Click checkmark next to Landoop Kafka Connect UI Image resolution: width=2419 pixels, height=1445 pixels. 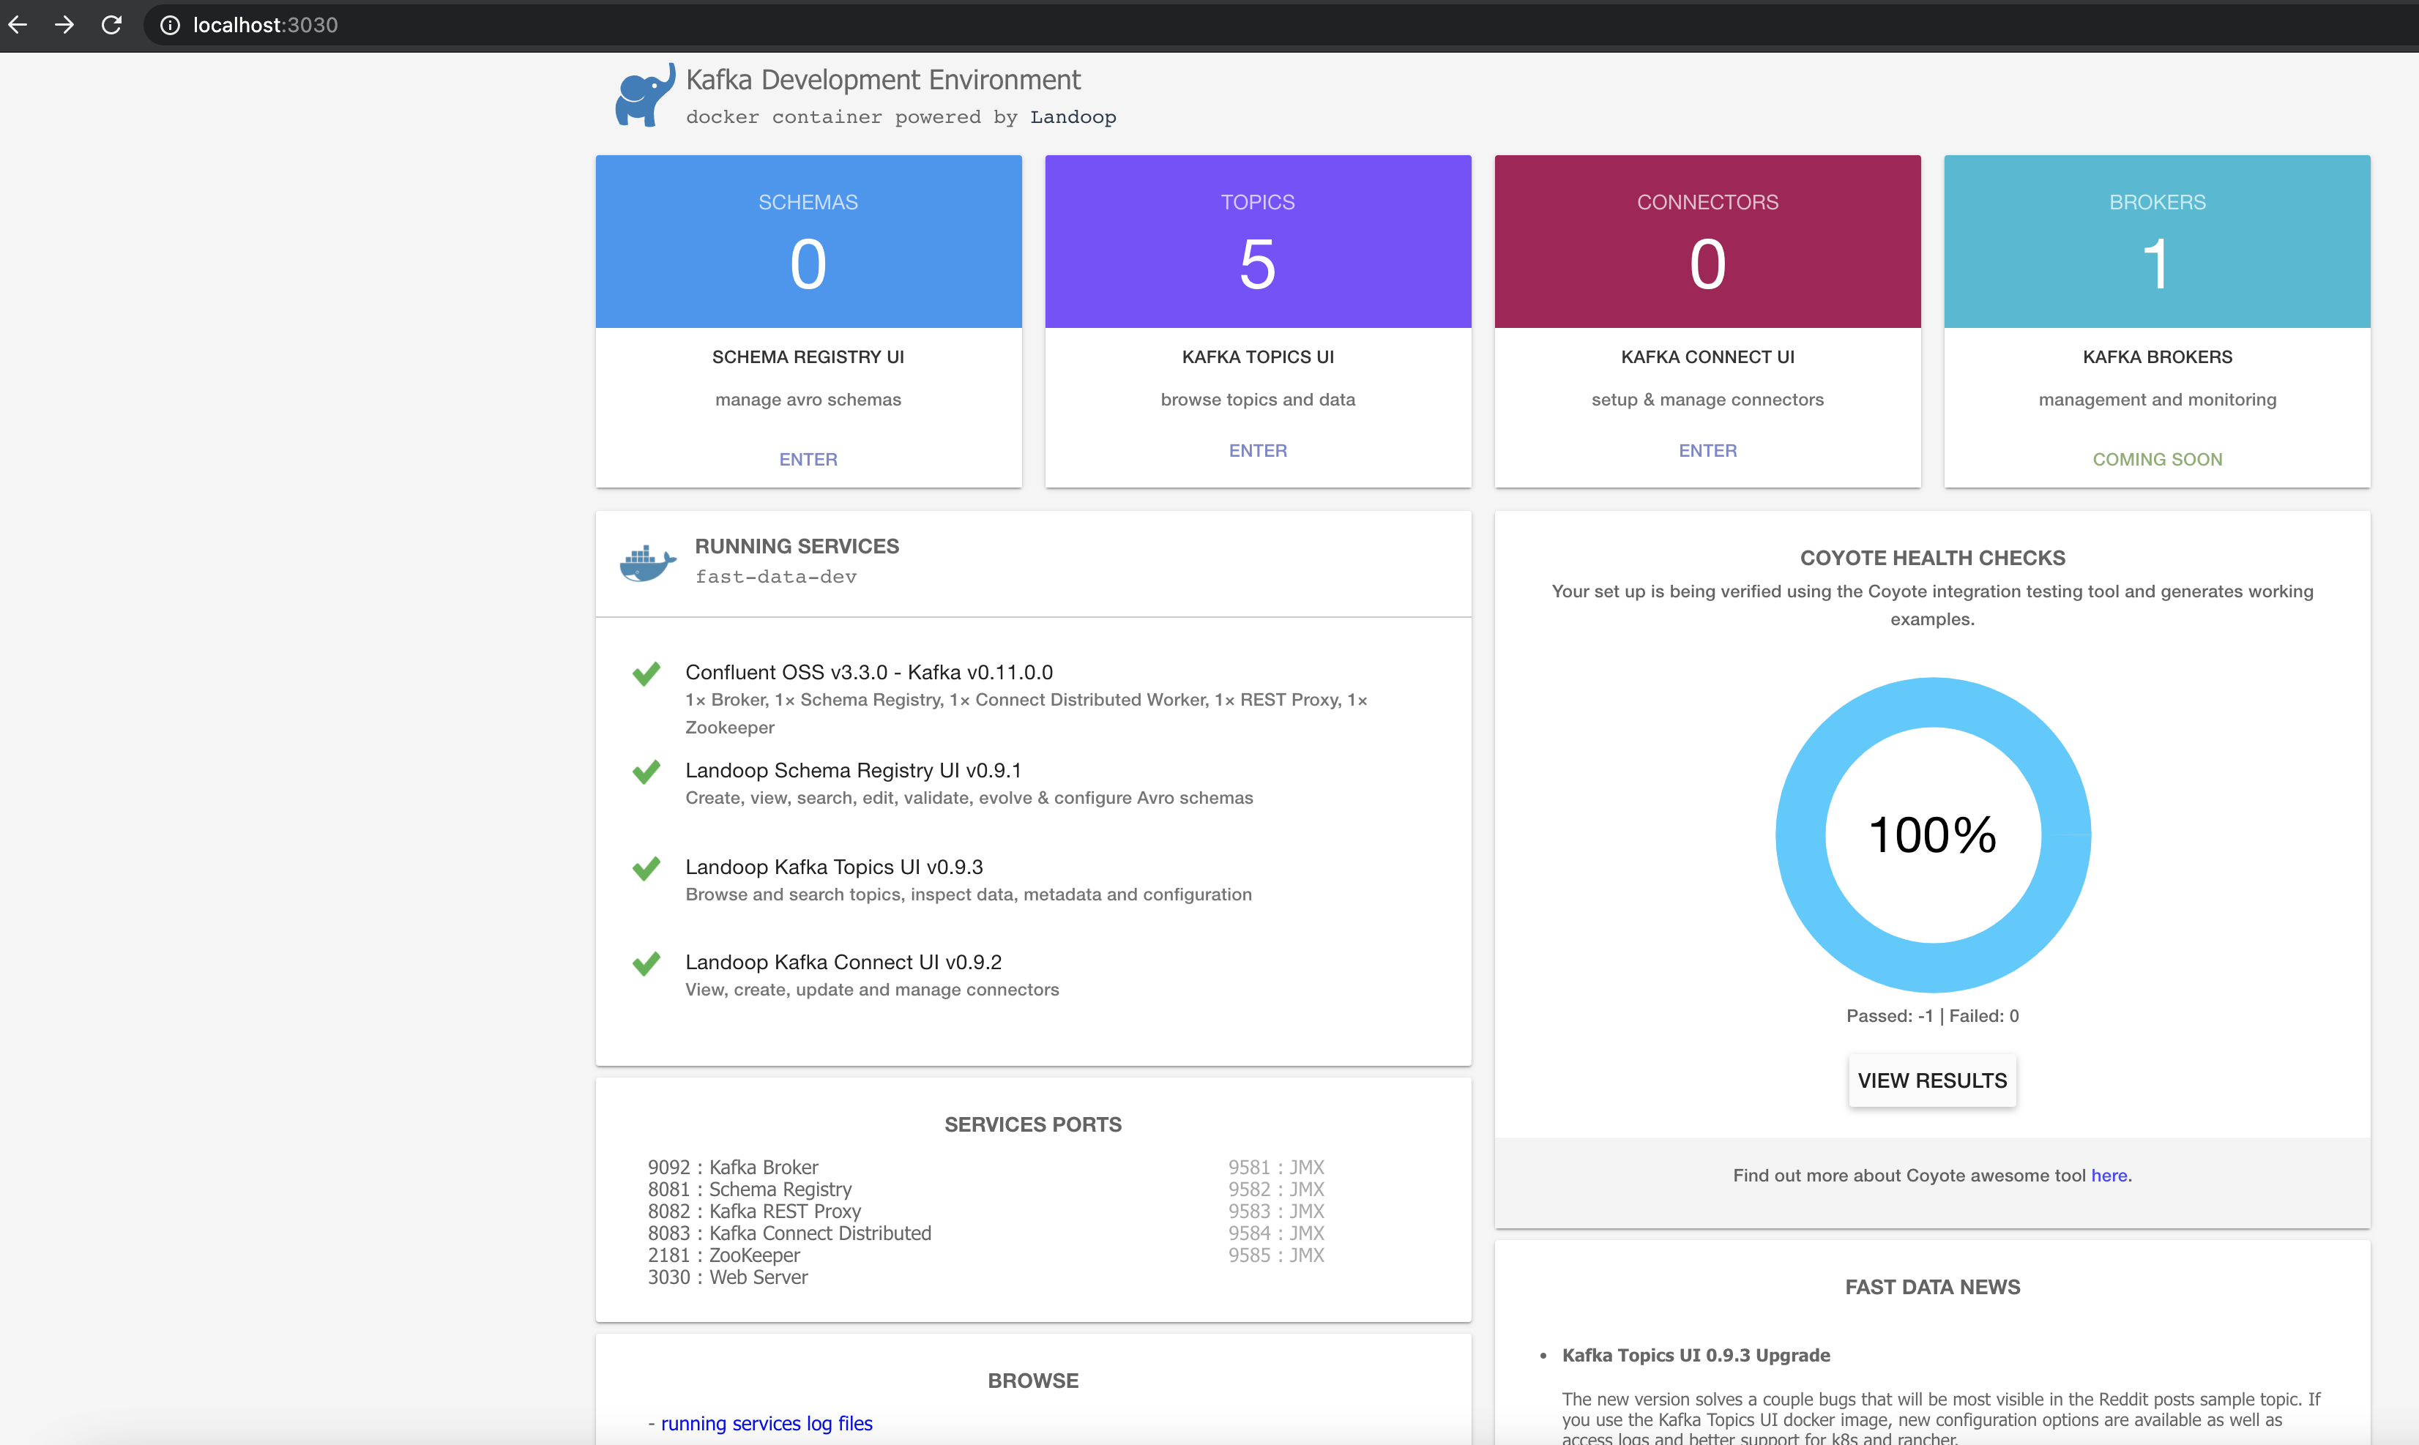(x=646, y=963)
